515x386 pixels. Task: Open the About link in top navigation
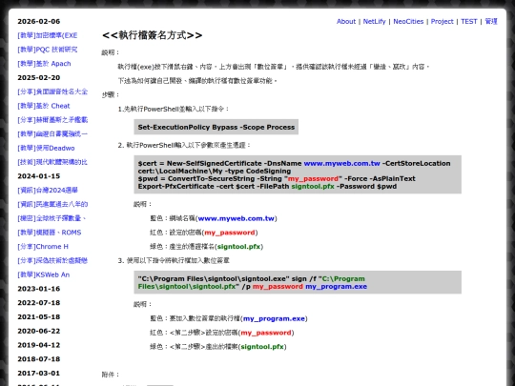346,21
